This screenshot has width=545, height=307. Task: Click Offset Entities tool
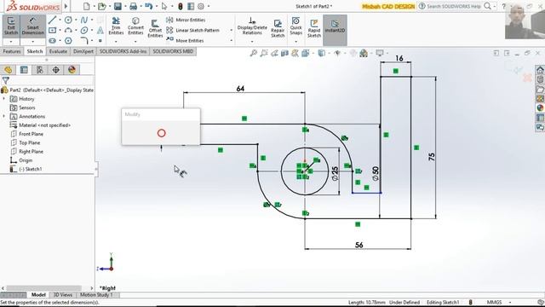[155, 28]
